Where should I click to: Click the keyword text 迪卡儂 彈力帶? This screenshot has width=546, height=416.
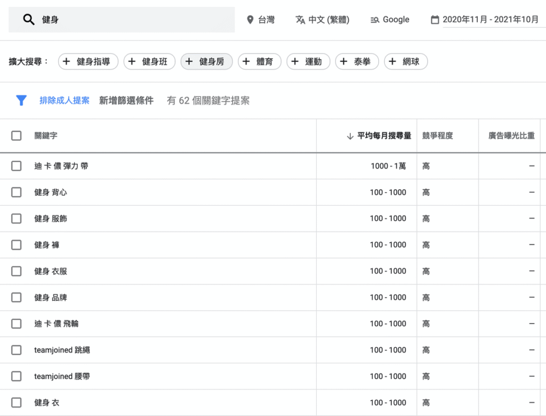61,166
